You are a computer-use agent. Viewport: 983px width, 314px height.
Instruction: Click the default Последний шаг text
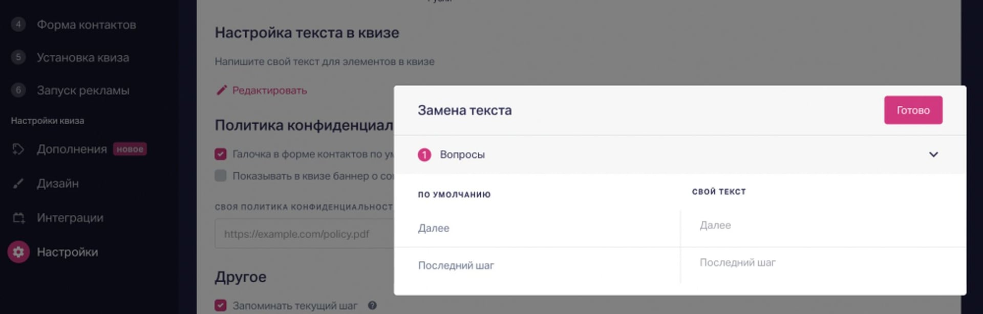(x=456, y=265)
